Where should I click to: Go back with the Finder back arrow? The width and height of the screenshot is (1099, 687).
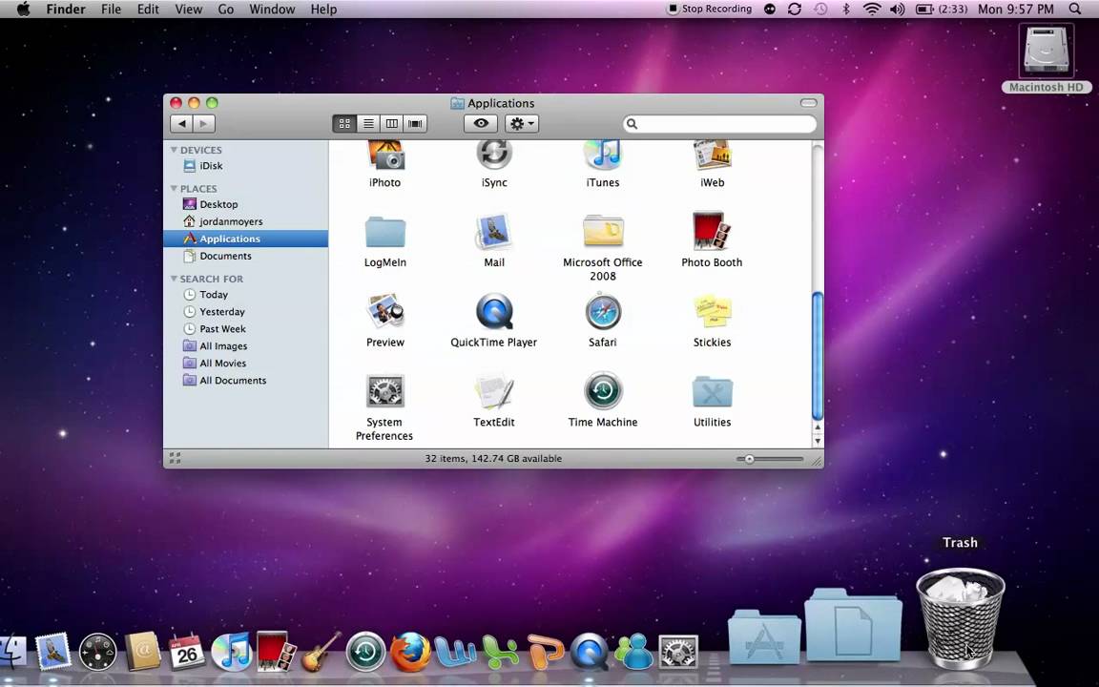click(181, 123)
